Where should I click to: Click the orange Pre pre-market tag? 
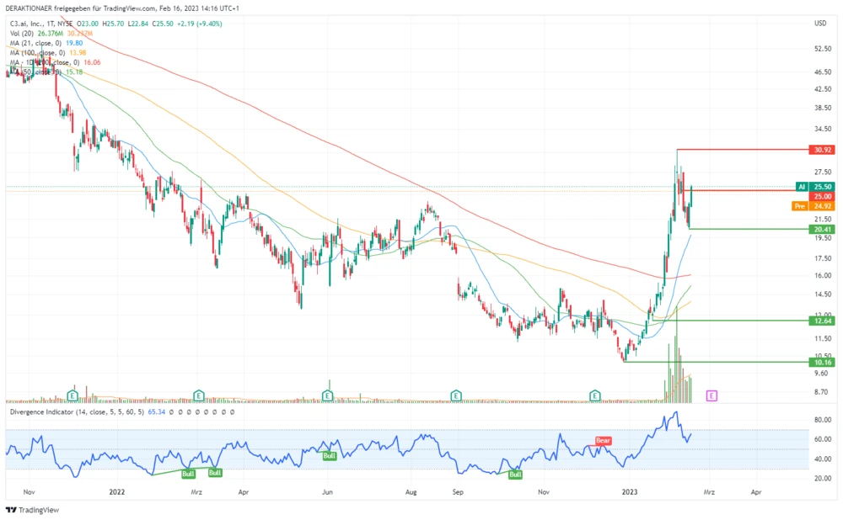pos(801,205)
